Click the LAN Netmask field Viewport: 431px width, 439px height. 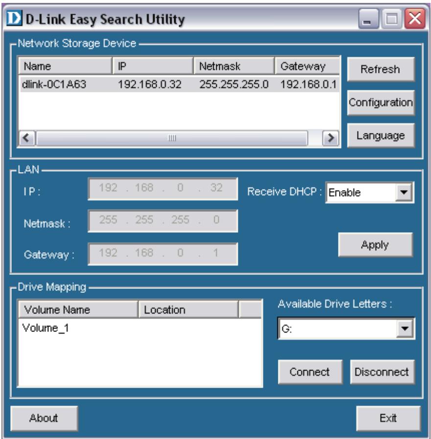(x=163, y=221)
